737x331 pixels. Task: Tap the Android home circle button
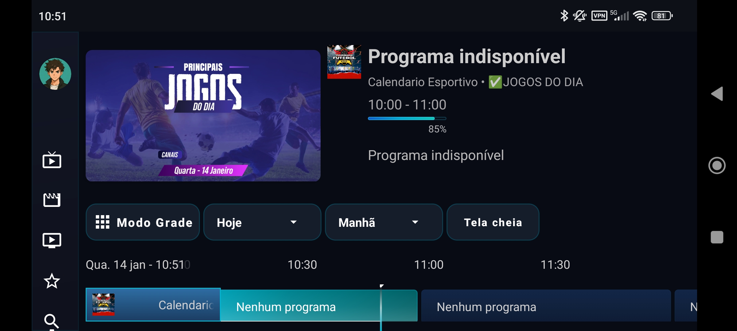tap(717, 165)
